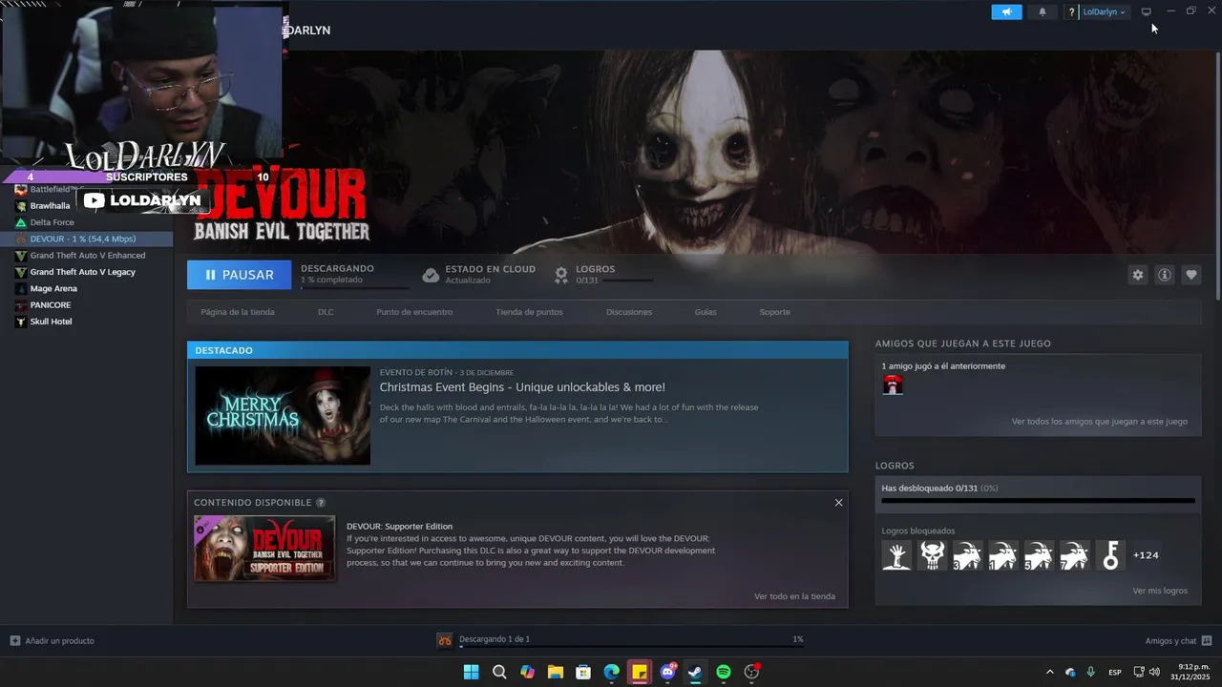Open Amigos y chat
This screenshot has width=1222, height=687.
[1178, 641]
